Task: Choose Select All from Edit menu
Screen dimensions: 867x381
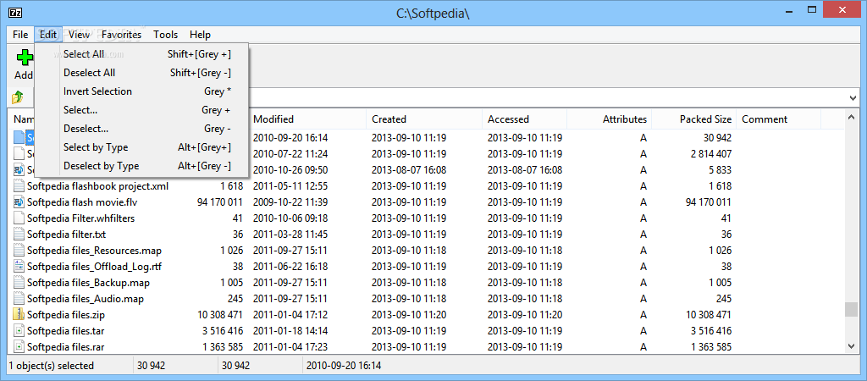Action: (x=142, y=54)
